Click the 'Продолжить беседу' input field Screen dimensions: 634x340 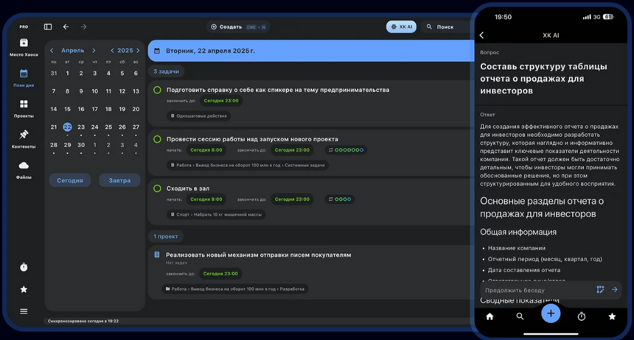coord(535,290)
